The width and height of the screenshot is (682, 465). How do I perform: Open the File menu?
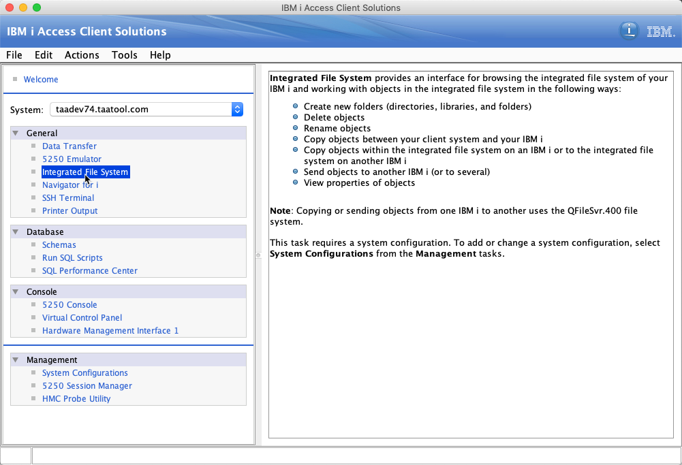click(x=14, y=54)
